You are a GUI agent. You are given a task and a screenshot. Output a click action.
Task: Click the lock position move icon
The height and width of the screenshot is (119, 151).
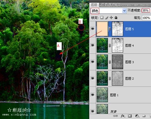click(x=111, y=17)
